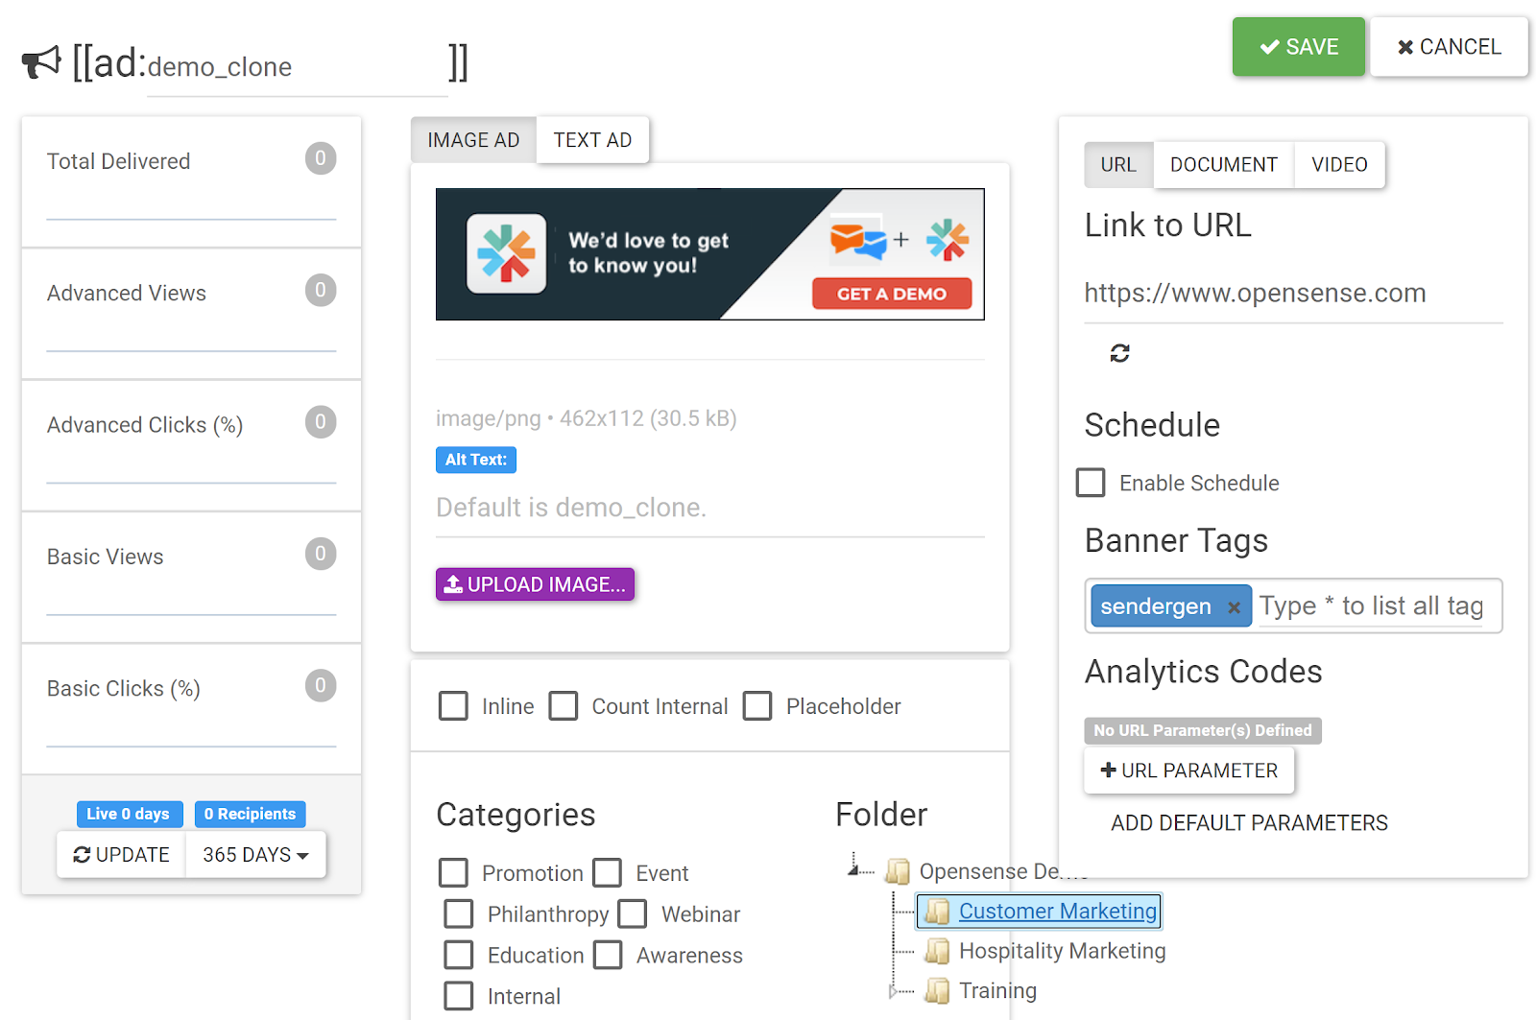Open the 365 DAYS dropdown
The height and width of the screenshot is (1020, 1536).
[255, 855]
